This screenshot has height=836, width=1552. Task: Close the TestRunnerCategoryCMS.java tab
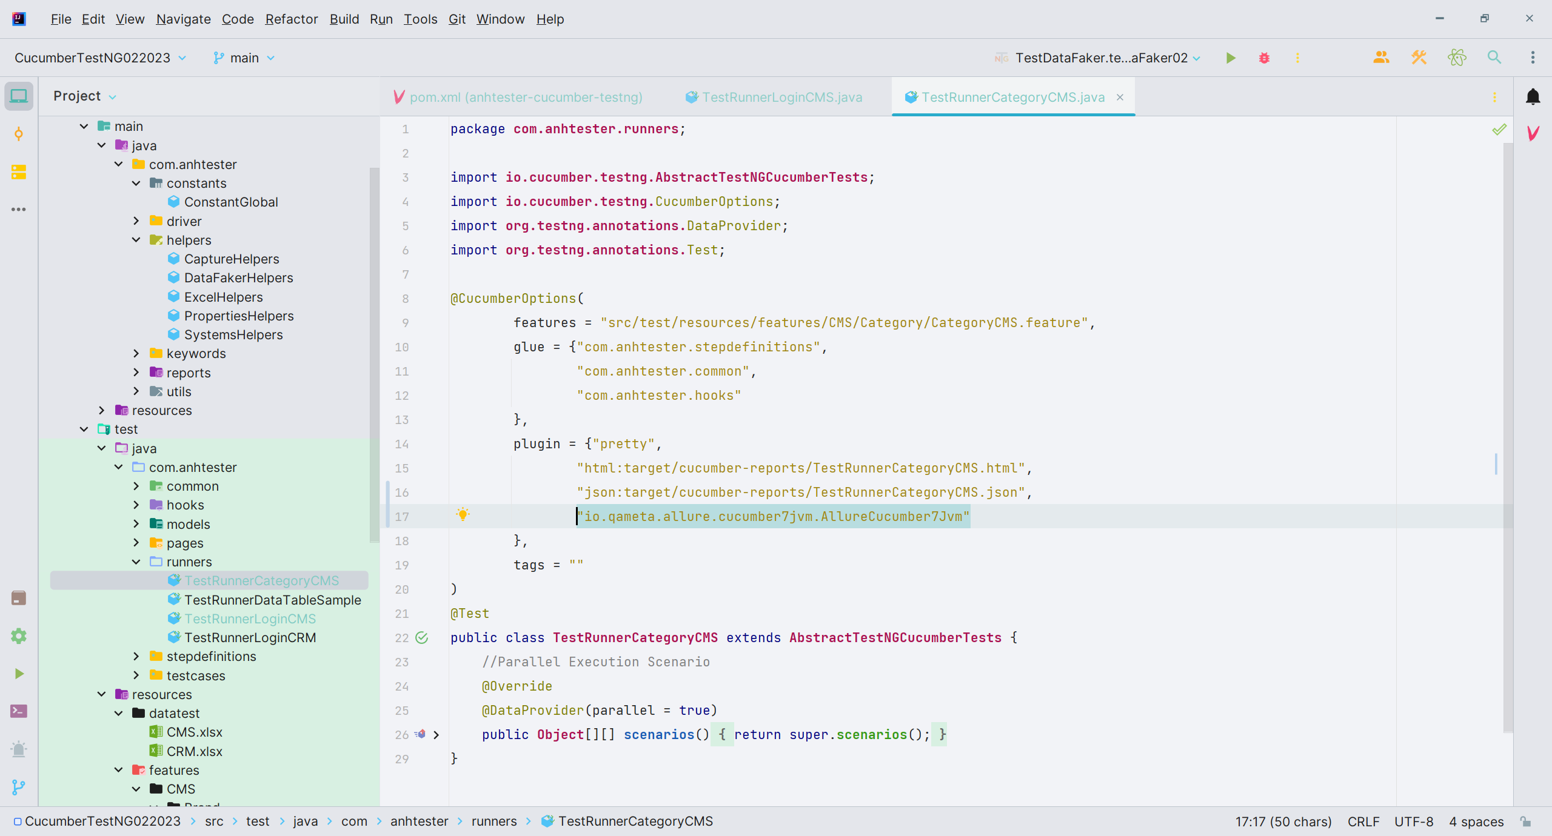coord(1120,97)
